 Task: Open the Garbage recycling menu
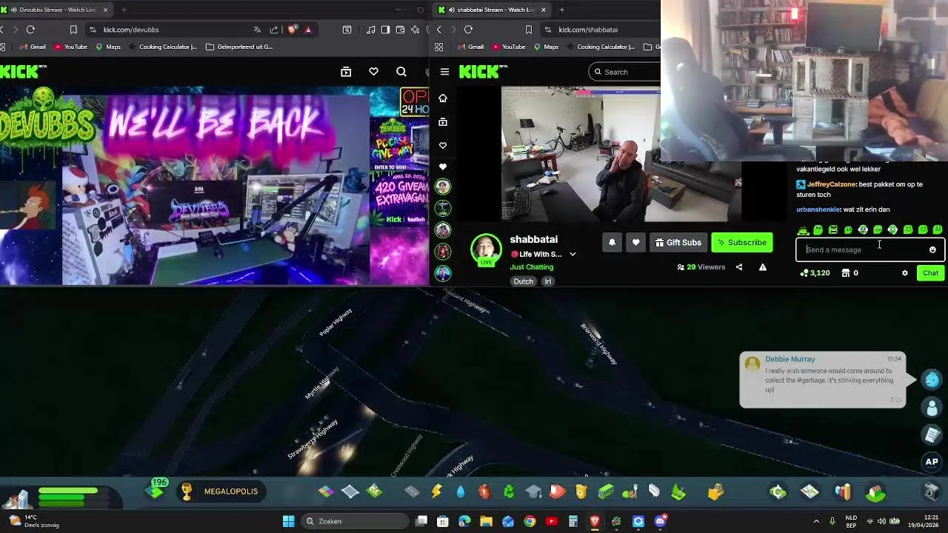[509, 492]
